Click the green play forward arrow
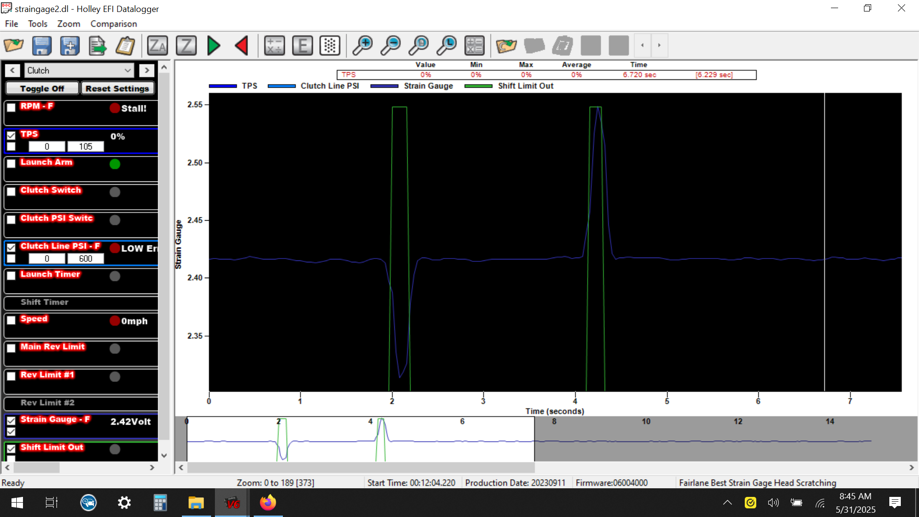This screenshot has width=919, height=517. 213,46
